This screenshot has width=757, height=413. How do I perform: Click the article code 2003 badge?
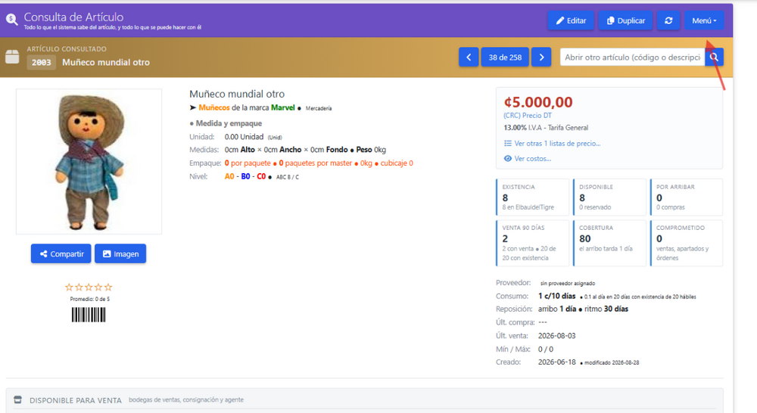(42, 62)
